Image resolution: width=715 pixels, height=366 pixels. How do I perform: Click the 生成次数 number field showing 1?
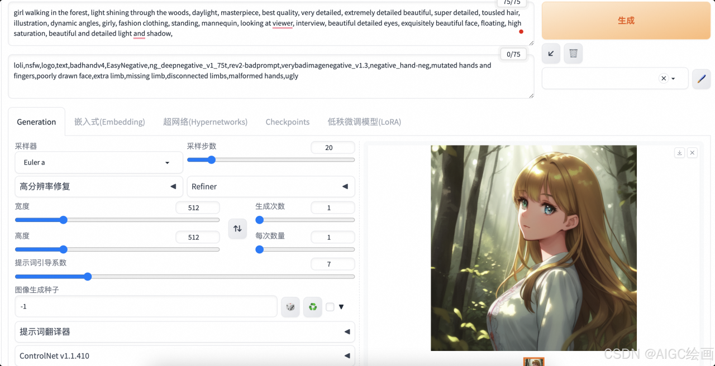(x=332, y=208)
